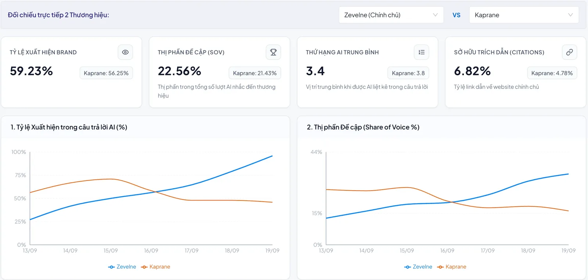Image resolution: width=588 pixels, height=280 pixels.
Task: Open the Kaprane competitor brand dropdown
Action: pyautogui.click(x=524, y=15)
